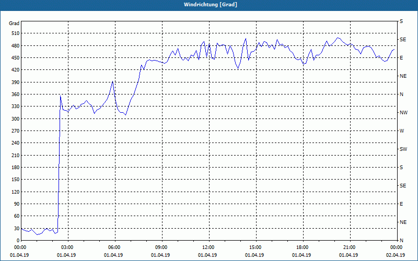Select the 270 value on the left axis

coord(16,131)
